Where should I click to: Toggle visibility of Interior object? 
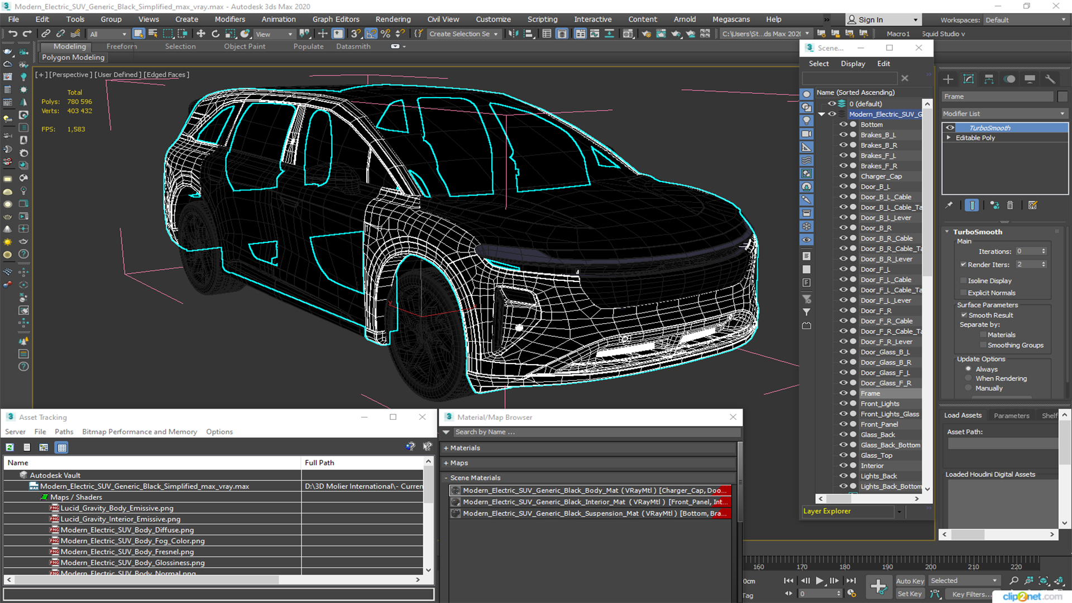pyautogui.click(x=843, y=466)
